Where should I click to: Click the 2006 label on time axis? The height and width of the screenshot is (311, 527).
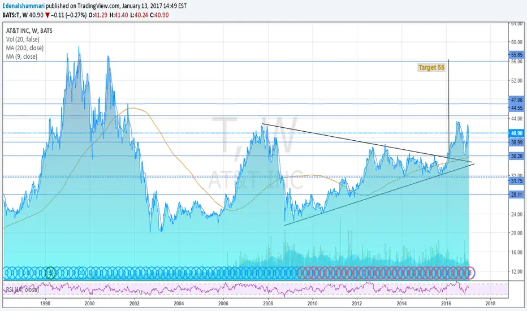point(223,303)
